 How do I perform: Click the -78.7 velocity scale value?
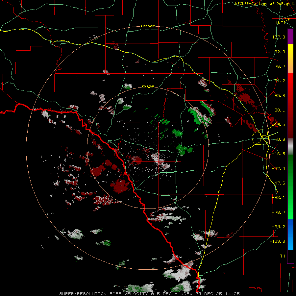coord(279,212)
